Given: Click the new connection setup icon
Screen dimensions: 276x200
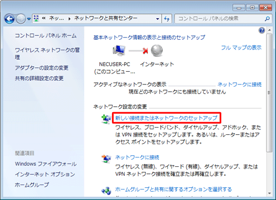Looking at the screenshot, I should pyautogui.click(x=107, y=119).
